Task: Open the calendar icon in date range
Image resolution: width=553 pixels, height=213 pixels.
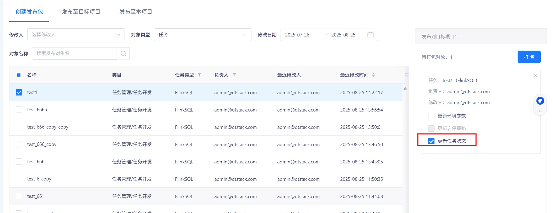Action: coord(370,35)
